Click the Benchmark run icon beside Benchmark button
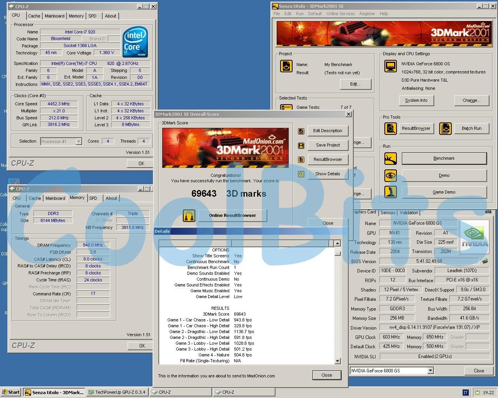 (x=390, y=159)
